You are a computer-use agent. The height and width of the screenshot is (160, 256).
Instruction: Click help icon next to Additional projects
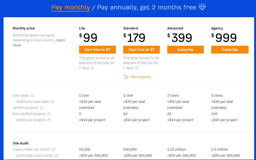[49, 120]
